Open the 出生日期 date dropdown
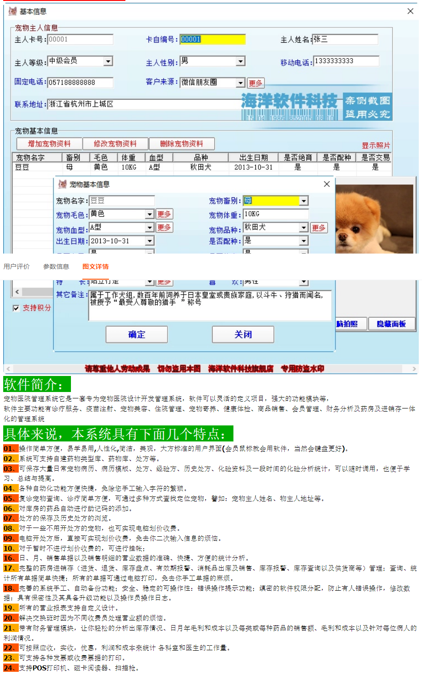The image size is (422, 675). pos(150,241)
